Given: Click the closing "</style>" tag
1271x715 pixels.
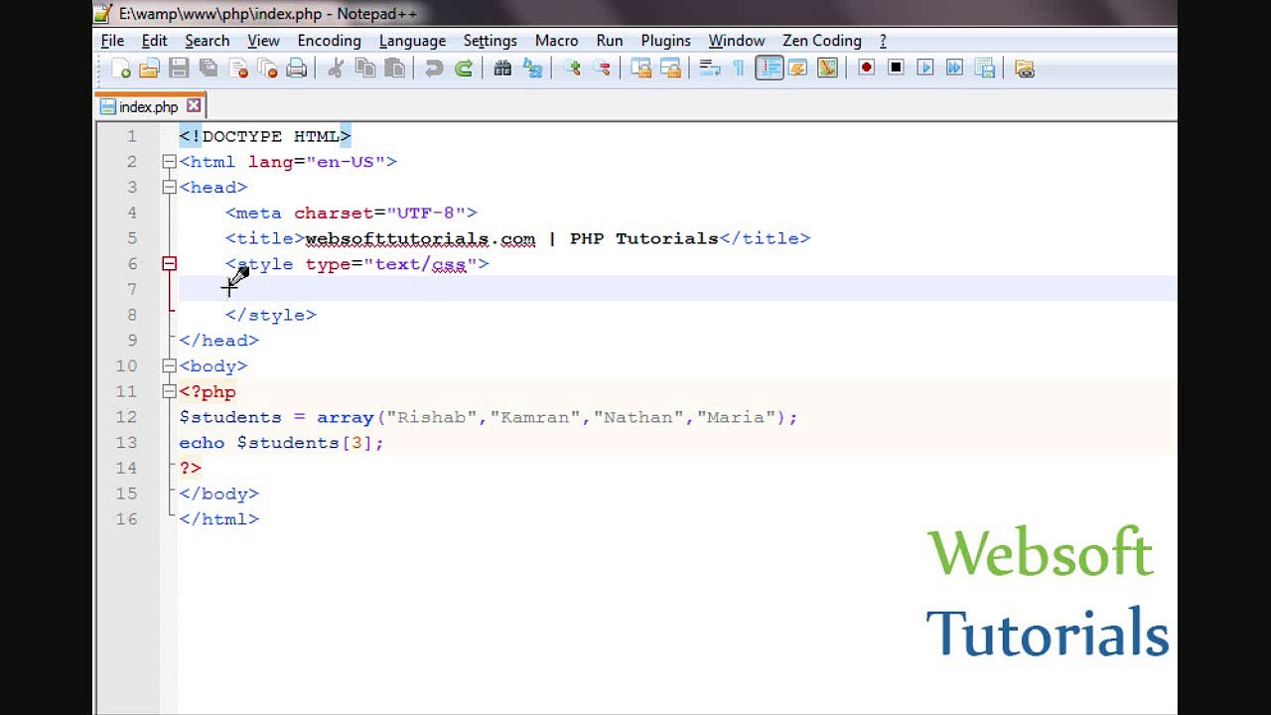Looking at the screenshot, I should tap(270, 315).
